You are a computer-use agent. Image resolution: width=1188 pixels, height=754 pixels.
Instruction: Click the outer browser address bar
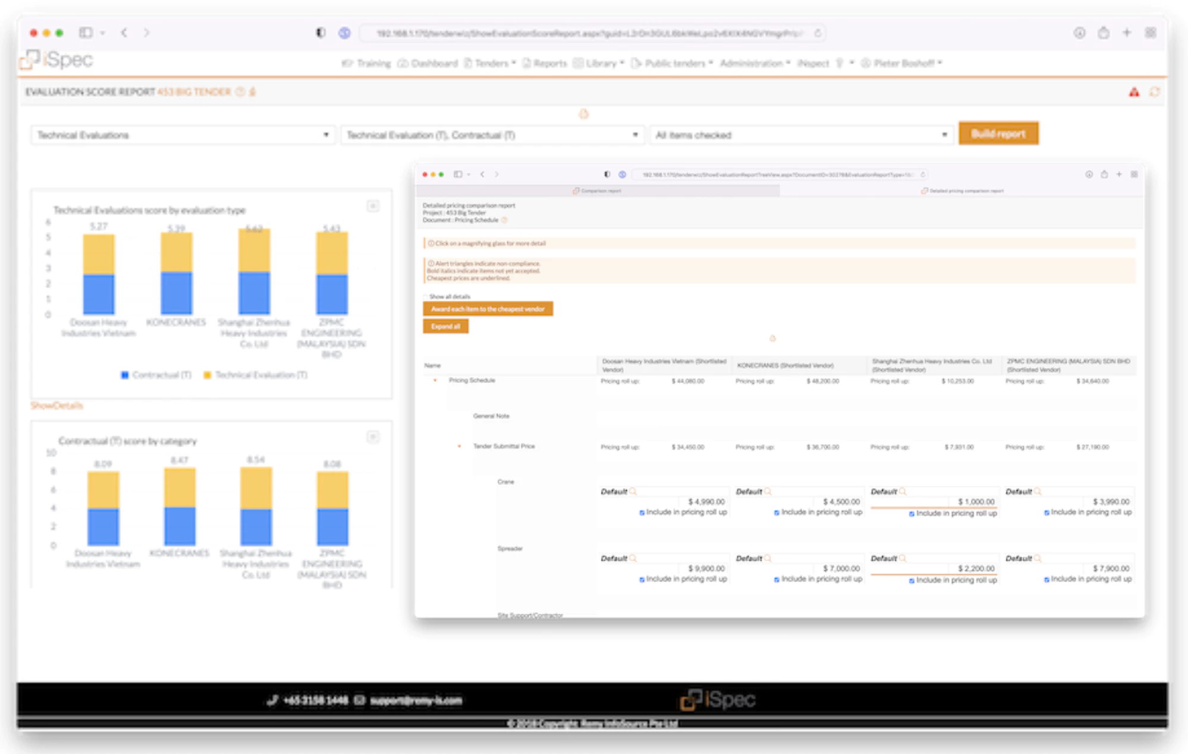(x=591, y=33)
